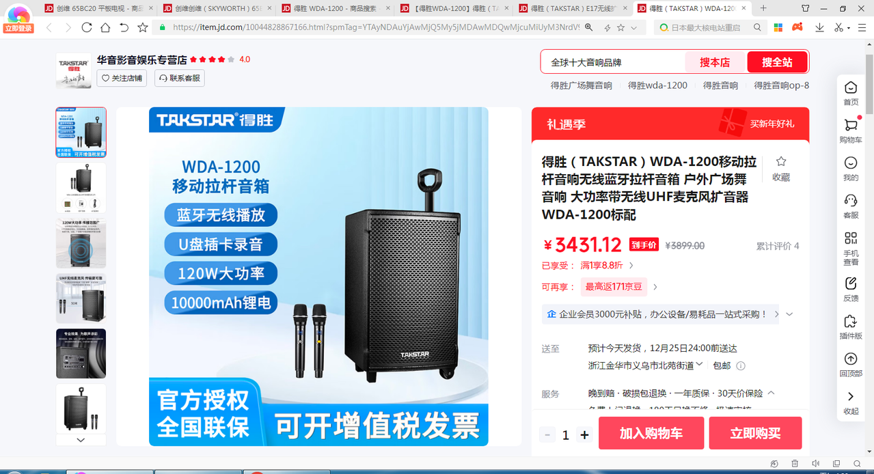Switch to the 得胜 WDA-1200 商品搜索 tab
The width and height of the screenshot is (874, 474).
[335, 8]
